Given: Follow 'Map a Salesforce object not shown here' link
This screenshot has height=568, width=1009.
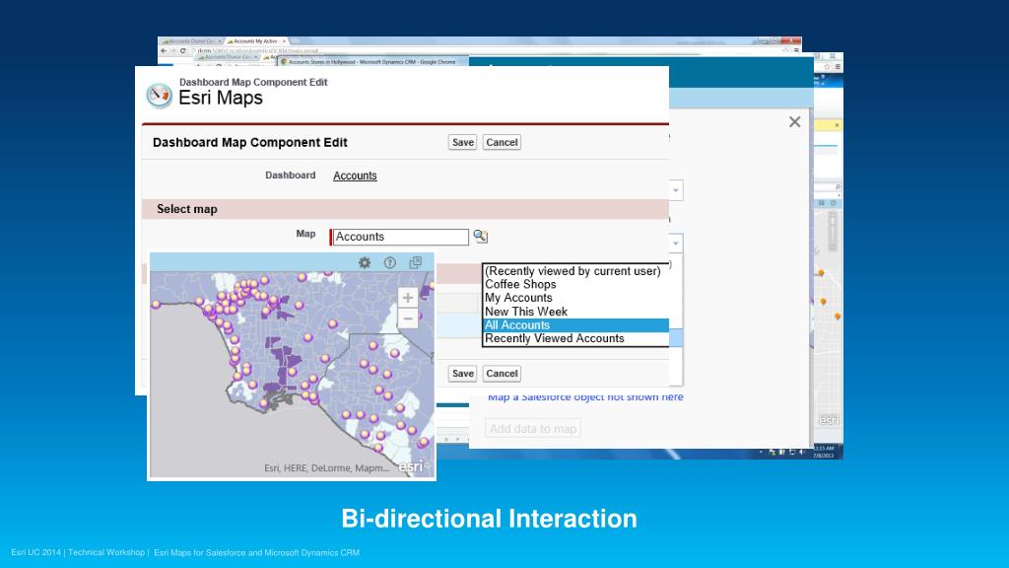Looking at the screenshot, I should pos(585,397).
